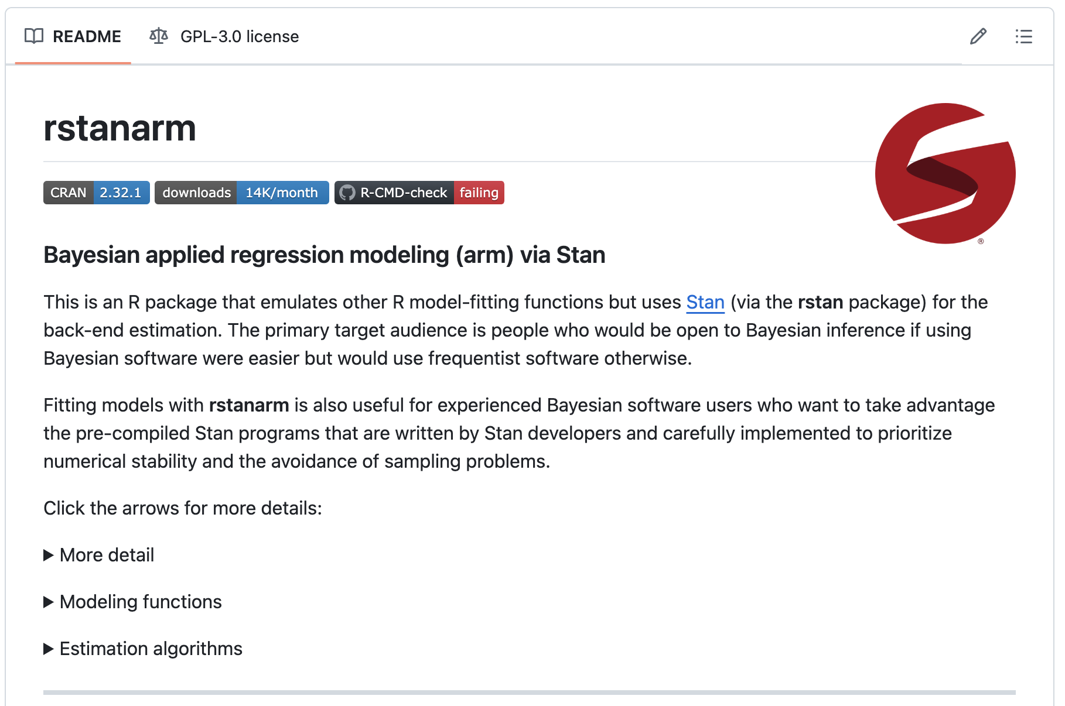
Task: Click the R-CMD-check failing badge
Action: (x=419, y=193)
